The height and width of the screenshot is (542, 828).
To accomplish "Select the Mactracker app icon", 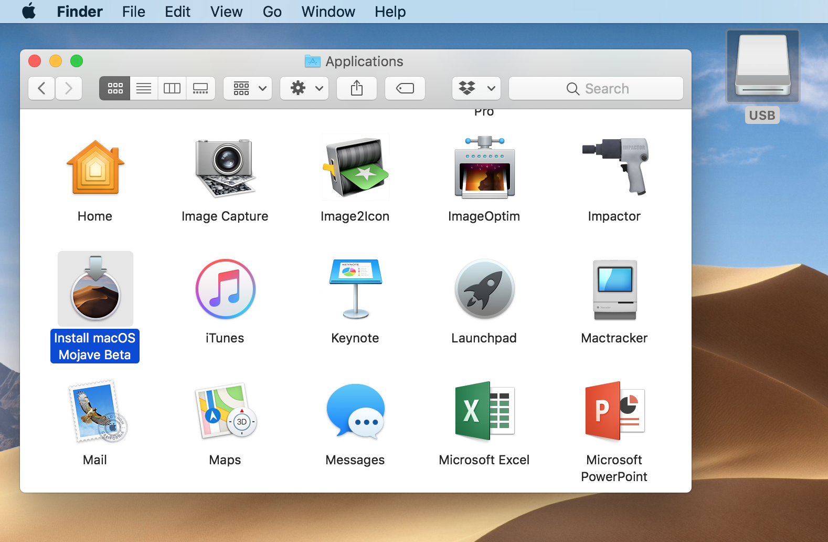I will pos(614,290).
